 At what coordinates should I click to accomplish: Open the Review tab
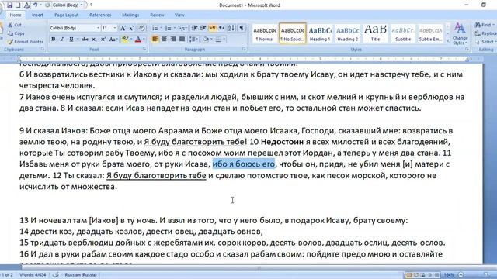tap(157, 15)
